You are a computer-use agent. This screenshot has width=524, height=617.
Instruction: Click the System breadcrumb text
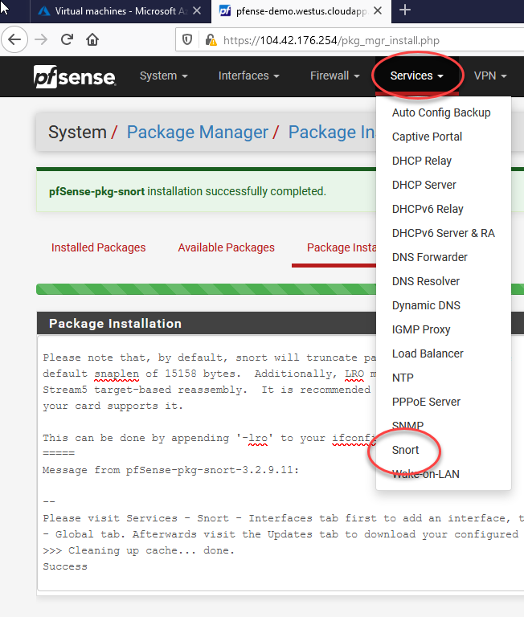[77, 133]
